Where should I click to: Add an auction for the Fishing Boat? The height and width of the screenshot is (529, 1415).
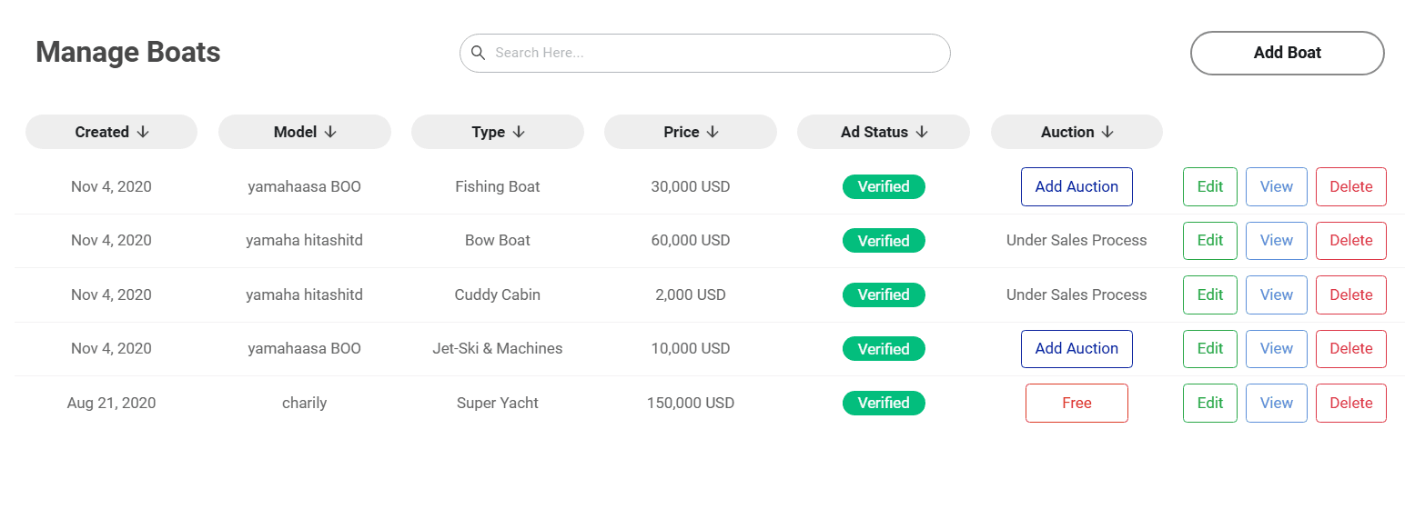coord(1076,186)
